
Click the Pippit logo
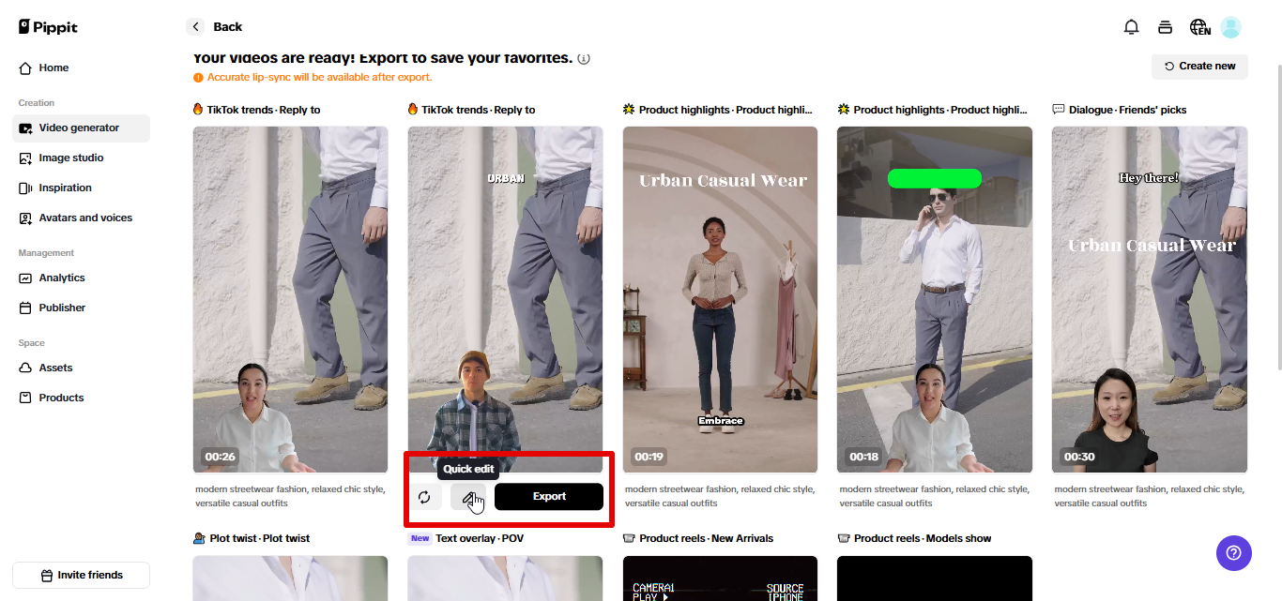click(48, 27)
